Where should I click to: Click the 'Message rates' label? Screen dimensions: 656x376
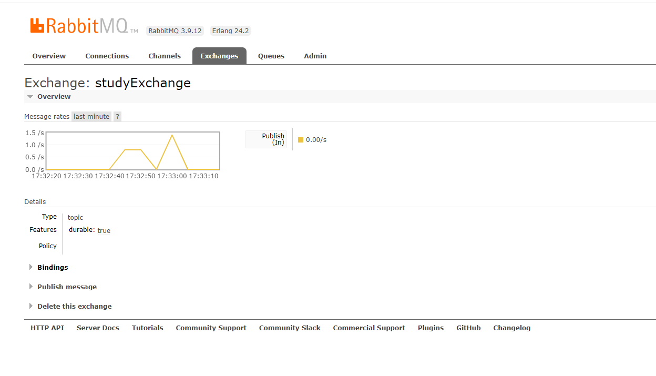point(47,117)
